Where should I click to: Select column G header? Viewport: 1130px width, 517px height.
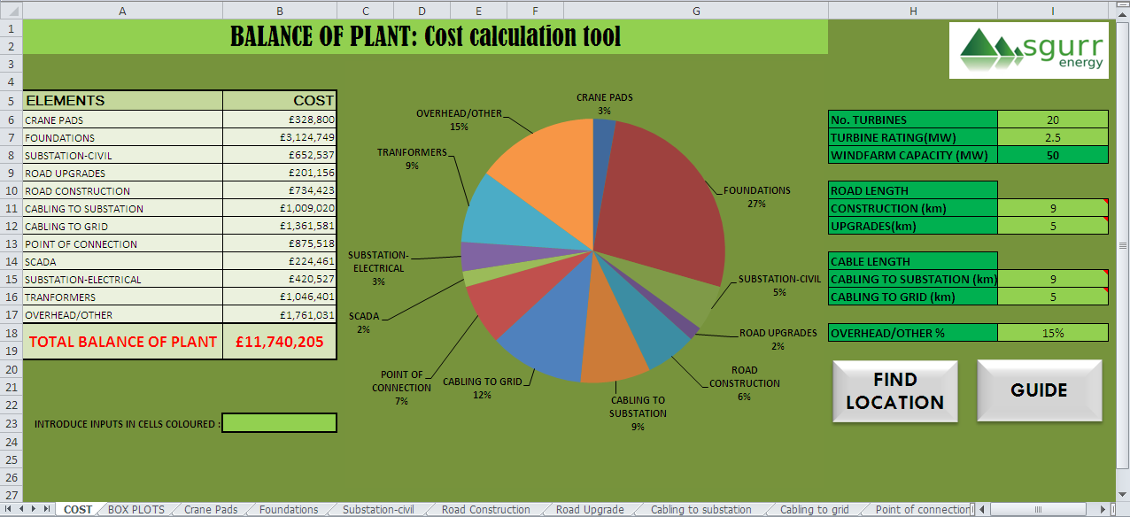pyautogui.click(x=696, y=10)
